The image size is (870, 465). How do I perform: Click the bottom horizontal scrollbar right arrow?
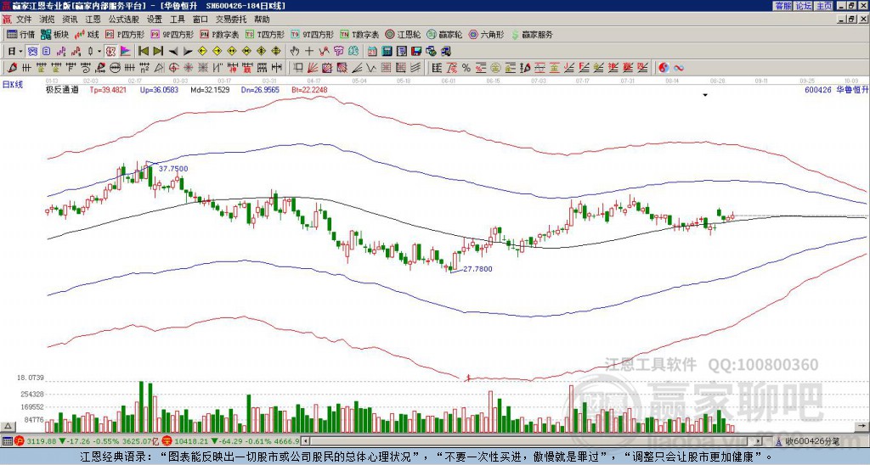(x=759, y=441)
